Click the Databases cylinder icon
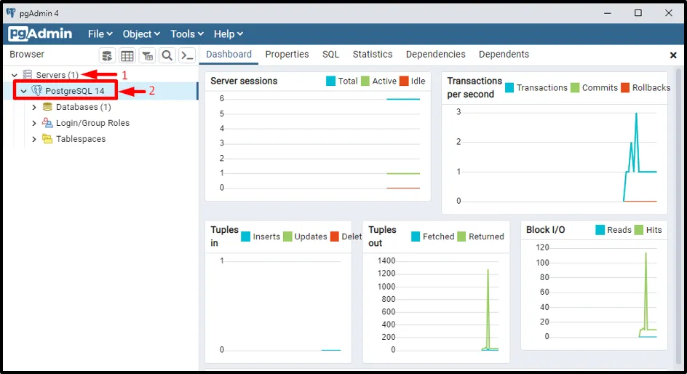This screenshot has width=687, height=374. click(47, 107)
